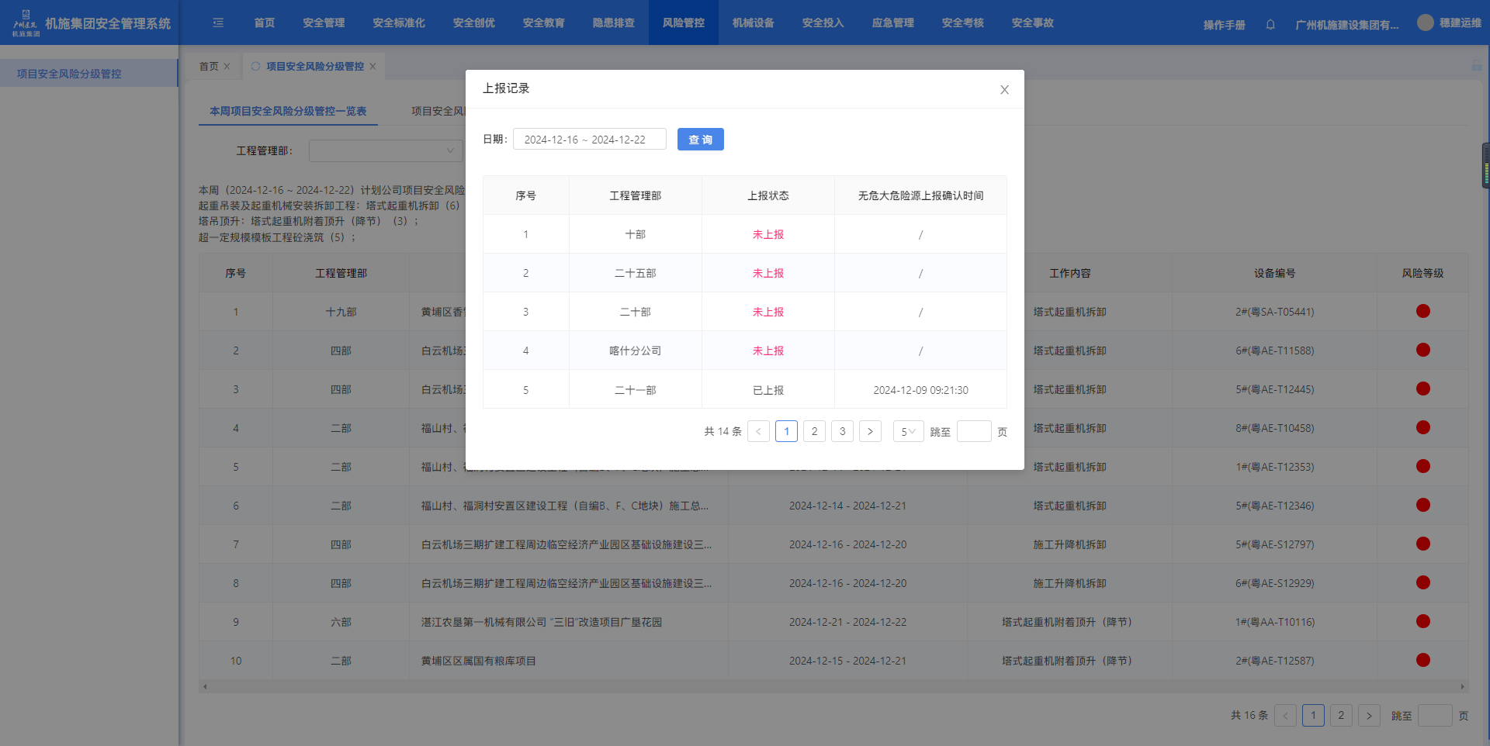Close the 项目安全风险分级管控 tab
The image size is (1490, 746).
(x=373, y=67)
